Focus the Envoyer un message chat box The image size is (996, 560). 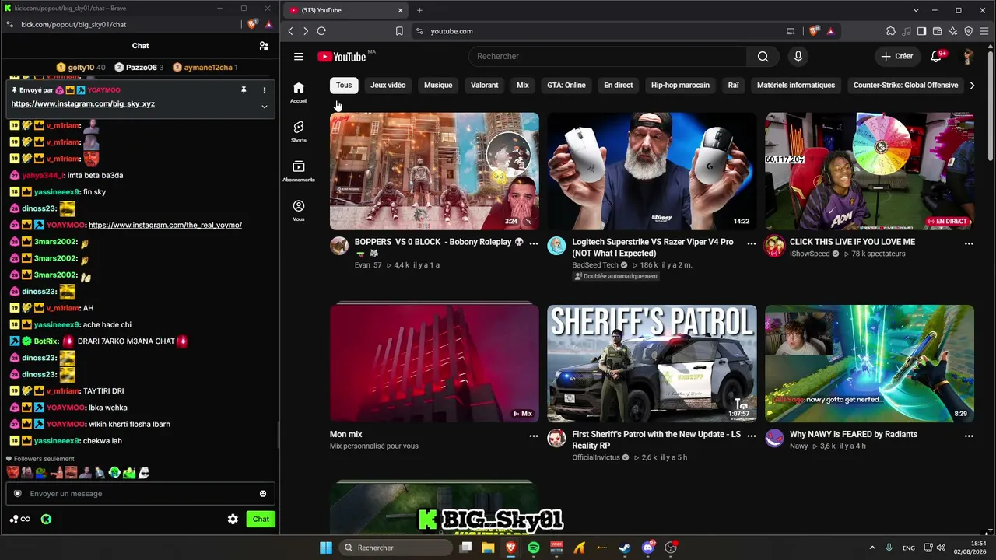click(140, 494)
